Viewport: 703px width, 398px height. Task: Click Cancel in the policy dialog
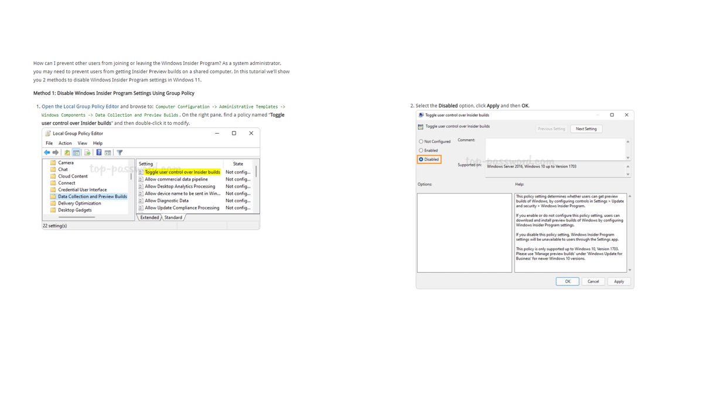tap(593, 281)
